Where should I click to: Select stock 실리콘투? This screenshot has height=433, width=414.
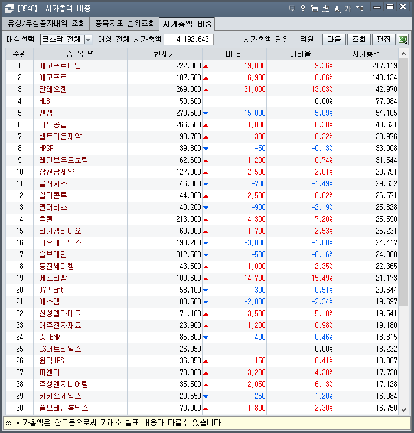pos(53,195)
